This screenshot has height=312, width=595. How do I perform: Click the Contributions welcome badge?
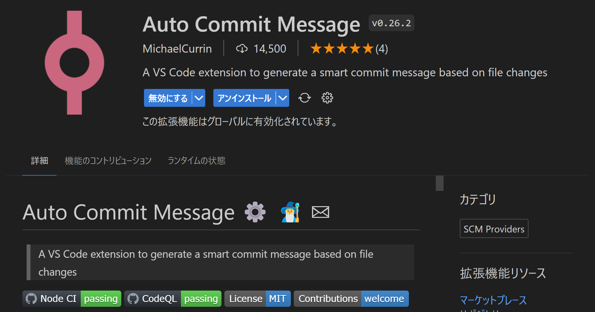(351, 299)
